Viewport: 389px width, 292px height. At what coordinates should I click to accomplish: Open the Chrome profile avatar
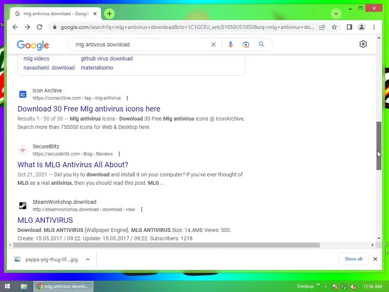(362, 27)
